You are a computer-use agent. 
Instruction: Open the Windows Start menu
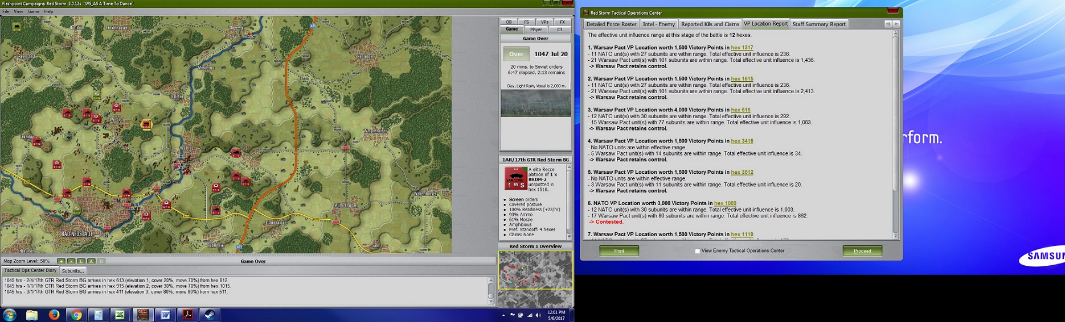point(10,315)
